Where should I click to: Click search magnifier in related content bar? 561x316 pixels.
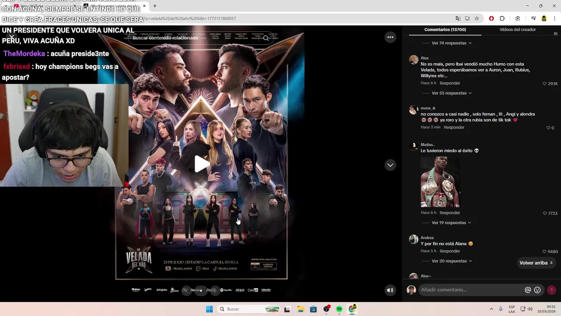pyautogui.click(x=266, y=38)
